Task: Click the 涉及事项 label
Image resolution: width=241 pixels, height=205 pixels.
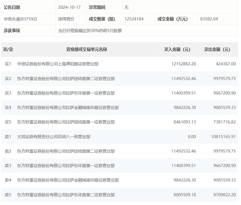Action: click(x=12, y=30)
